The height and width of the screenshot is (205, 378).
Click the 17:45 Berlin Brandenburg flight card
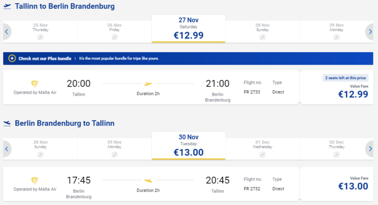151,184
